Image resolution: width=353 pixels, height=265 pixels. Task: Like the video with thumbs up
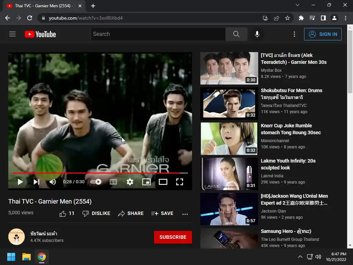tap(67, 213)
